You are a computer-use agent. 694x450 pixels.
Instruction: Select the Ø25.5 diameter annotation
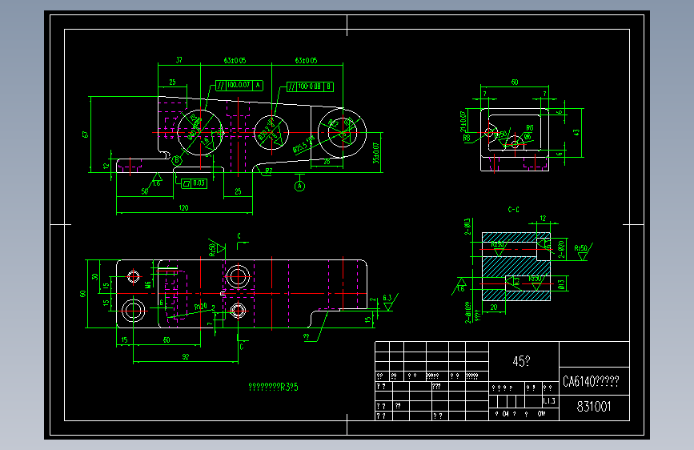tap(303, 145)
